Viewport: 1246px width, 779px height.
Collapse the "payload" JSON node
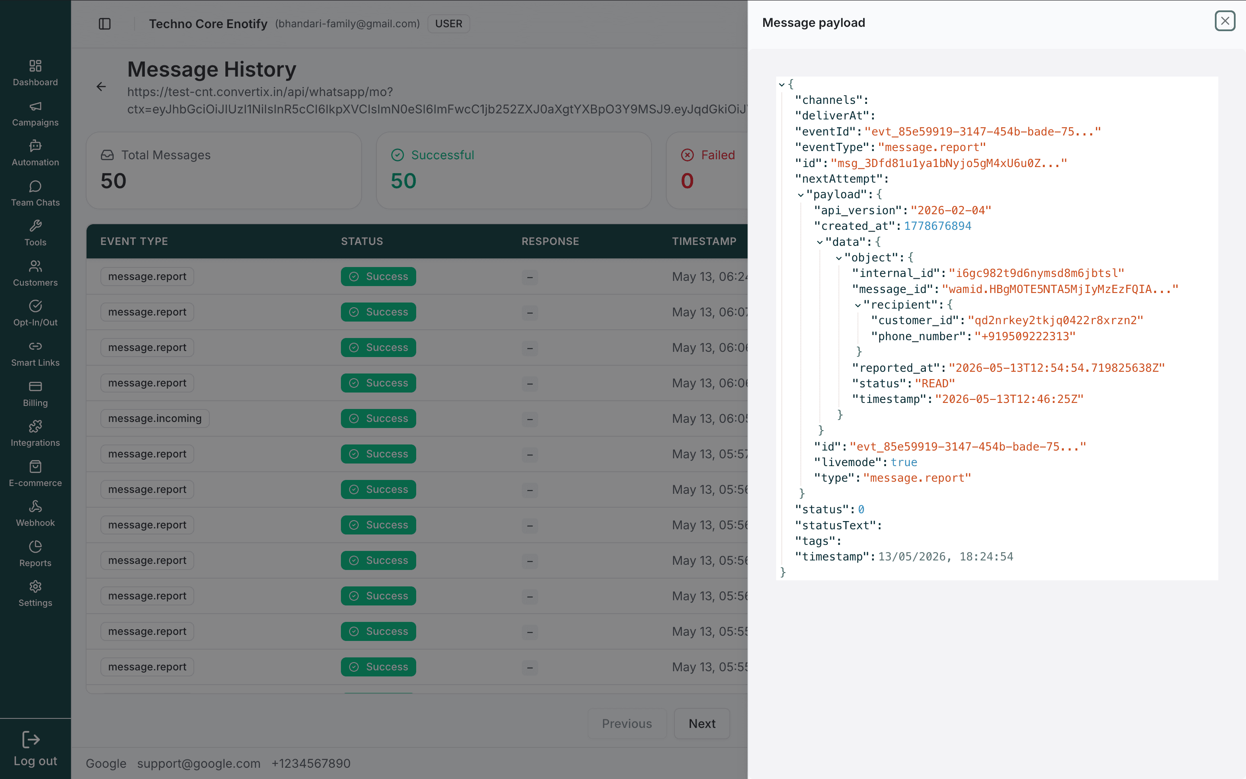(x=801, y=195)
